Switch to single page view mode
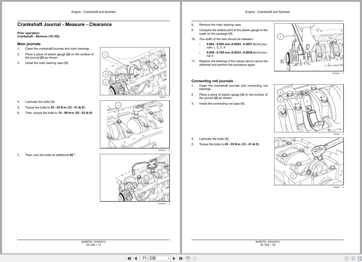This screenshot has height=262, width=362. pyautogui.click(x=346, y=258)
